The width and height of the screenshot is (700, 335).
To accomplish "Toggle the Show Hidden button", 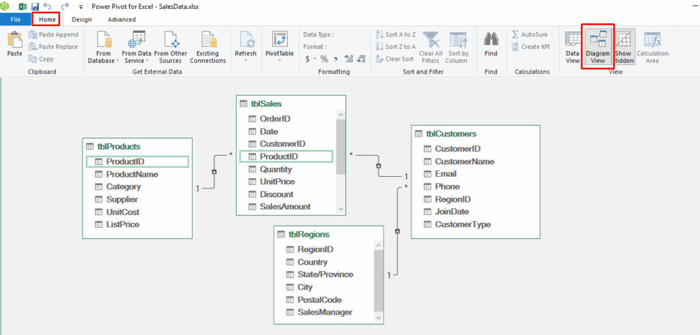I will [x=623, y=41].
